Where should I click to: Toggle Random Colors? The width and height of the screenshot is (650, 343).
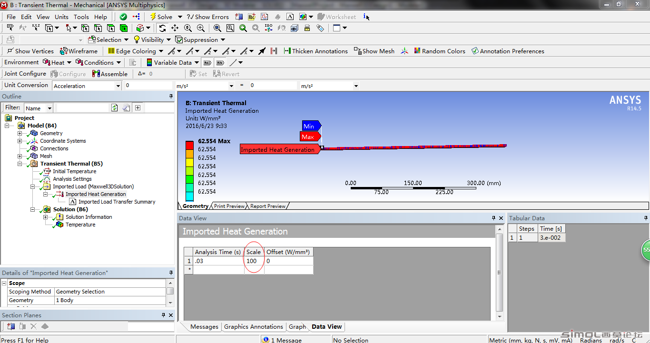[440, 51]
